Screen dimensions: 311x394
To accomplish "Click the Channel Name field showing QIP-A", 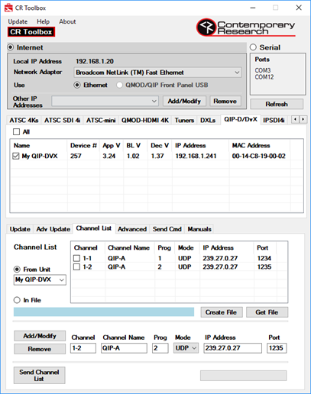I will click(124, 348).
